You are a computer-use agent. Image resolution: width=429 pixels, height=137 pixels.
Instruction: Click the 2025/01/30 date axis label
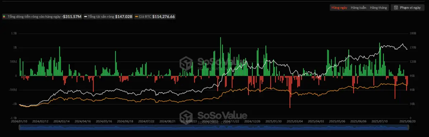pyautogui.click(x=273, y=121)
